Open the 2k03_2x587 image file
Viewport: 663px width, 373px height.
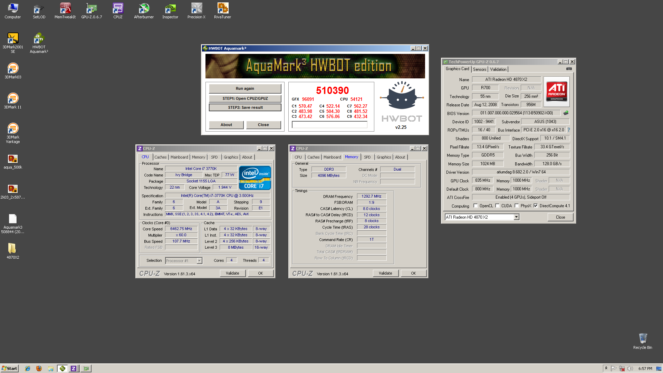pos(13,191)
